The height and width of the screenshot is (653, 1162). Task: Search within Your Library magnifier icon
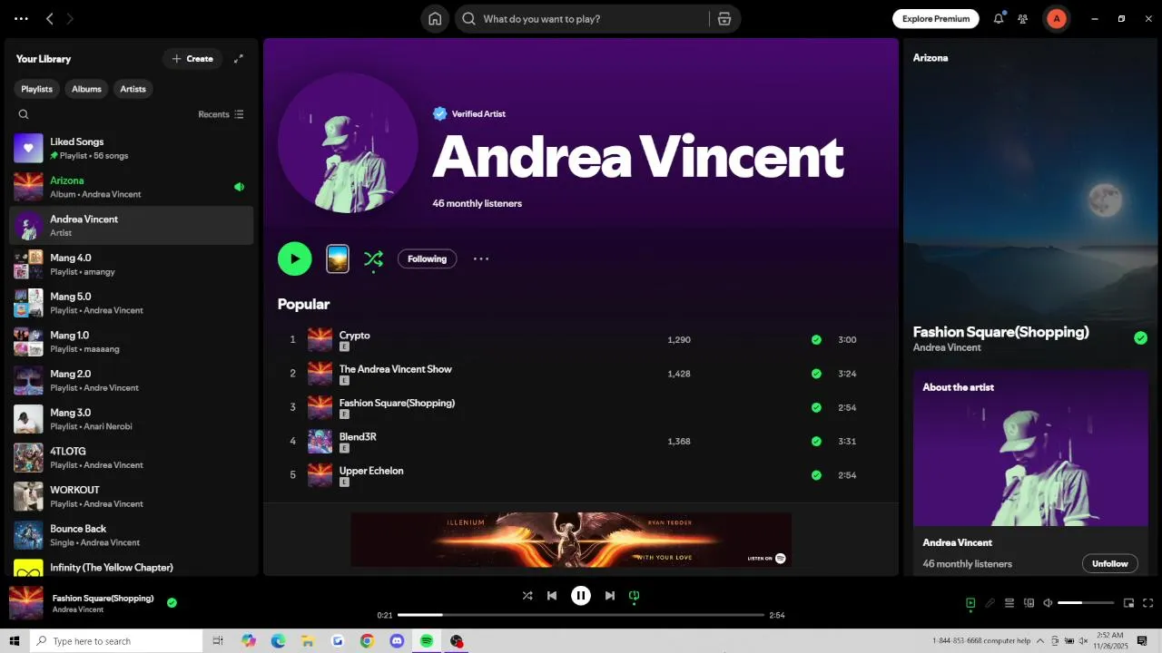coord(24,114)
